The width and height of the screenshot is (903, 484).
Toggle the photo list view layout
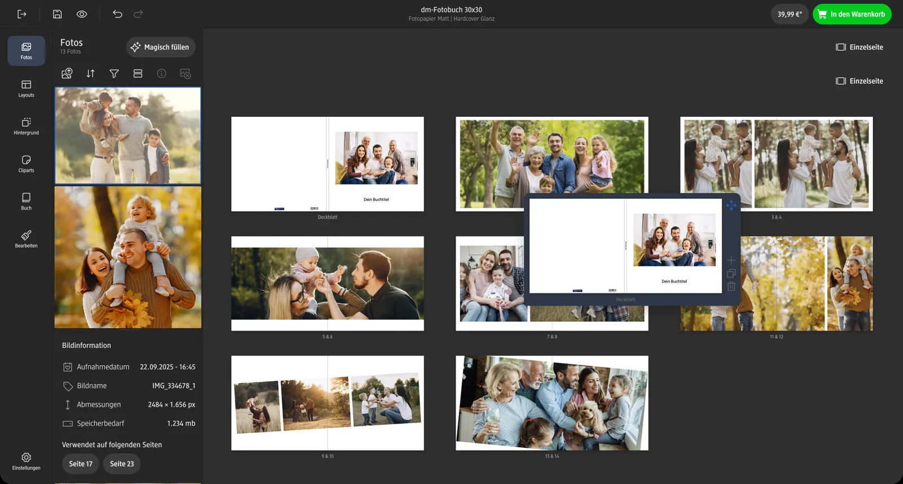tap(138, 73)
